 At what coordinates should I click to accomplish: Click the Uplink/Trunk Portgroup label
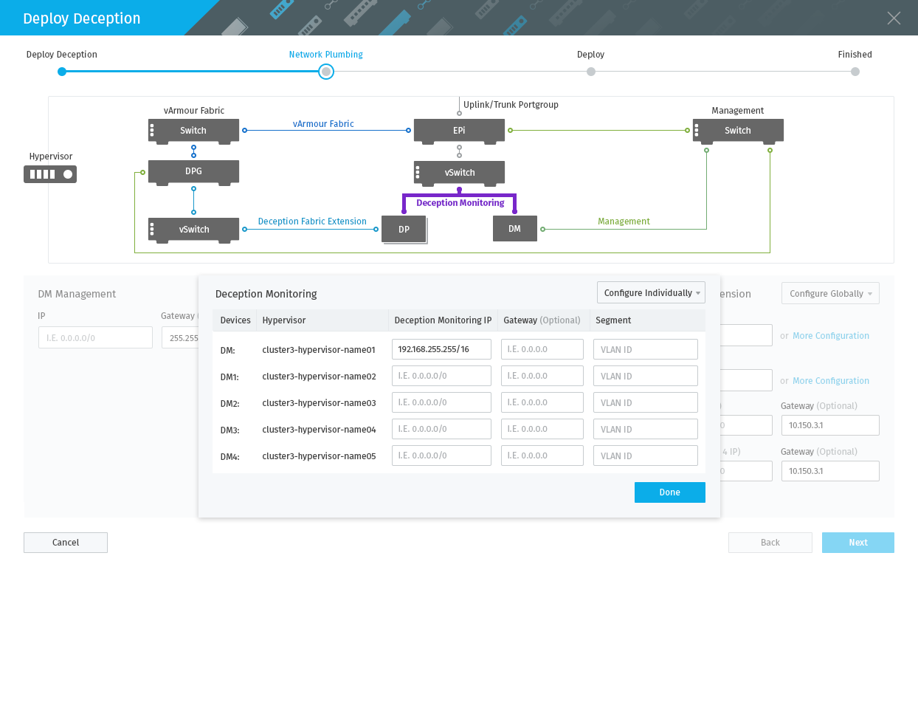coord(511,105)
